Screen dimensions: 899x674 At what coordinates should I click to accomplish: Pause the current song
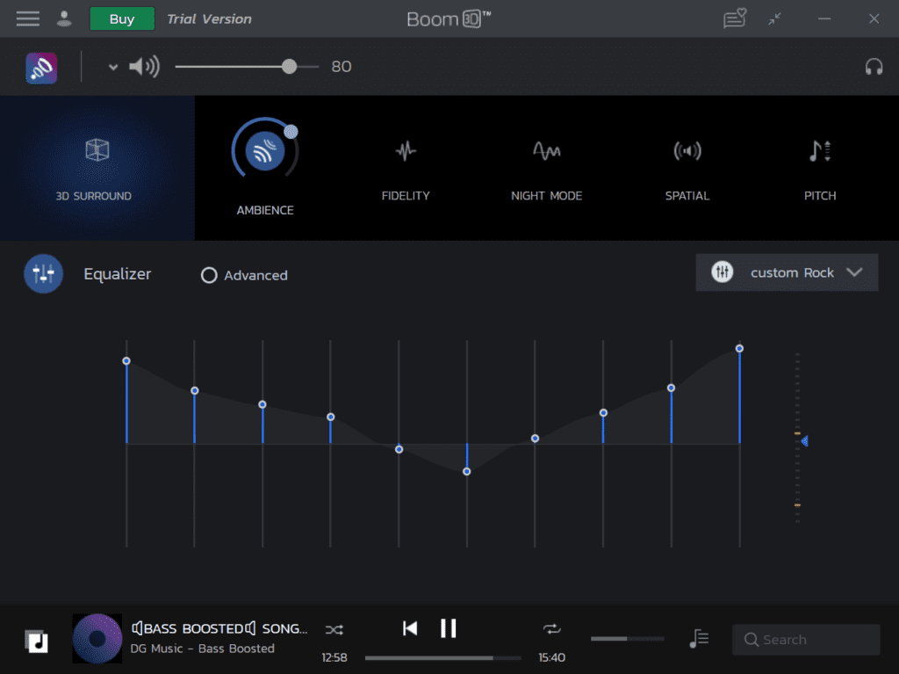pos(449,628)
